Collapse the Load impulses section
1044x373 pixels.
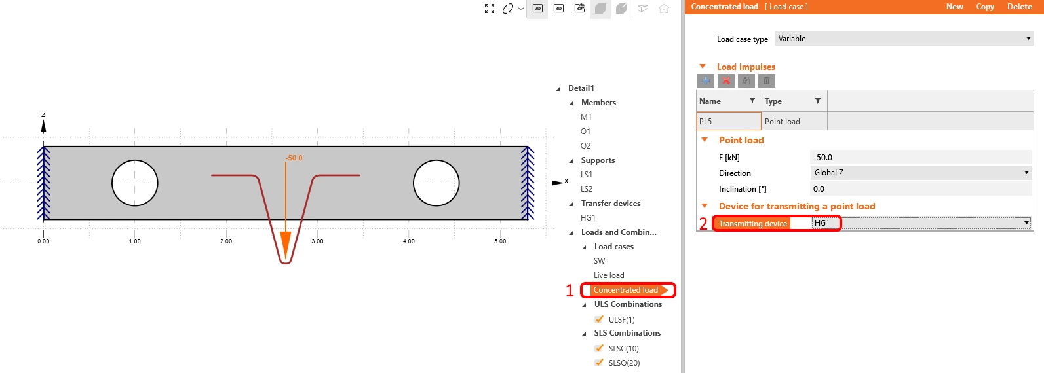tap(703, 67)
